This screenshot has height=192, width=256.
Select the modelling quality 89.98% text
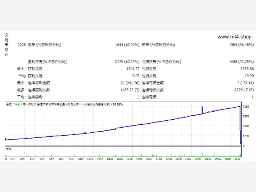(118, 104)
